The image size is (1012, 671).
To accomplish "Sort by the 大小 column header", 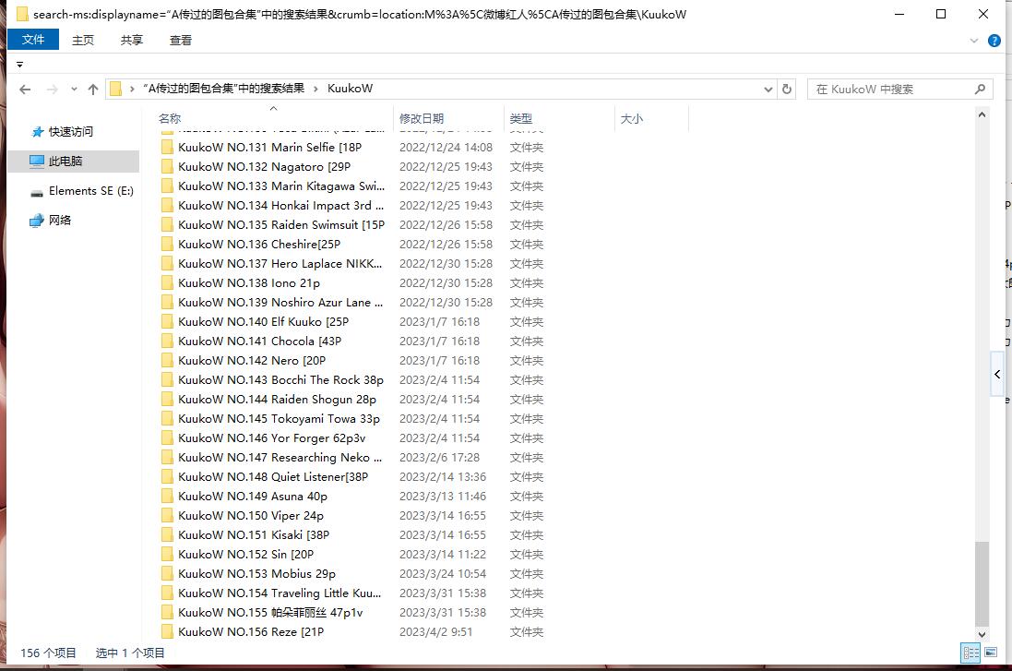I will pos(652,118).
